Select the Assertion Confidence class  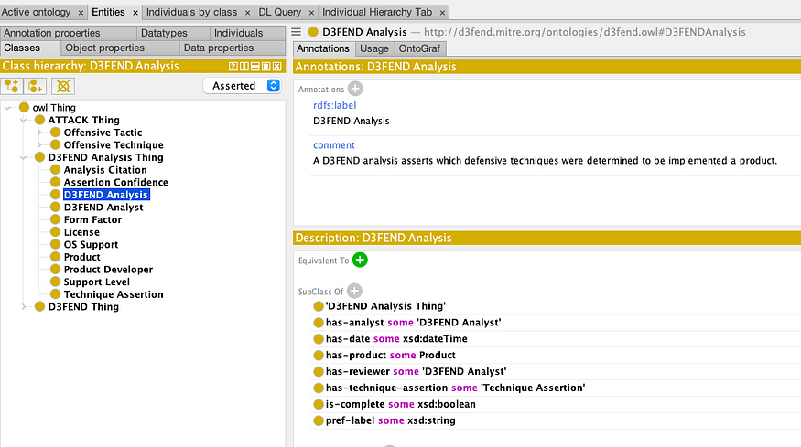pyautogui.click(x=116, y=182)
